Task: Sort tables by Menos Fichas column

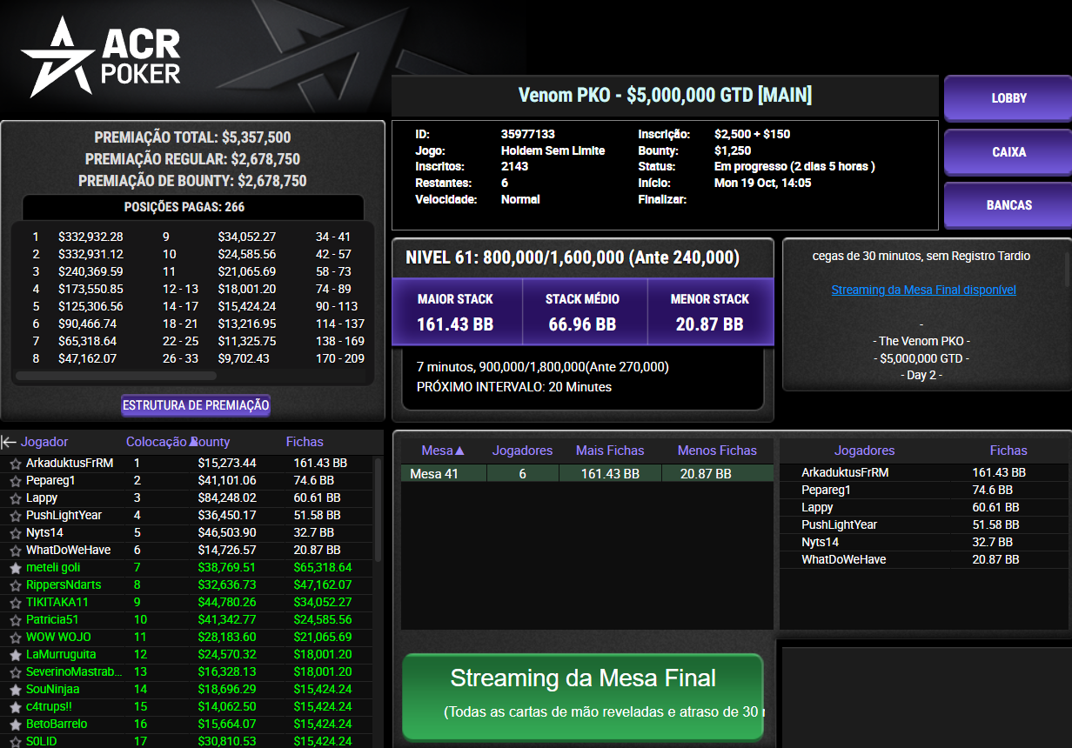Action: pos(717,451)
